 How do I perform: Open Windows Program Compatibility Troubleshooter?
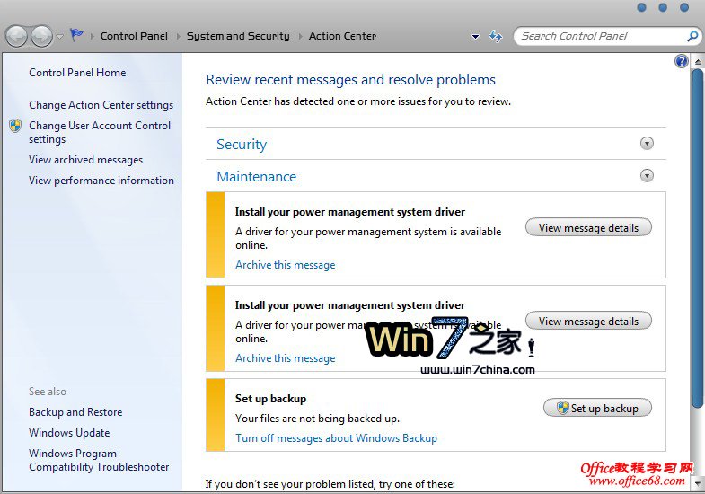point(99,460)
